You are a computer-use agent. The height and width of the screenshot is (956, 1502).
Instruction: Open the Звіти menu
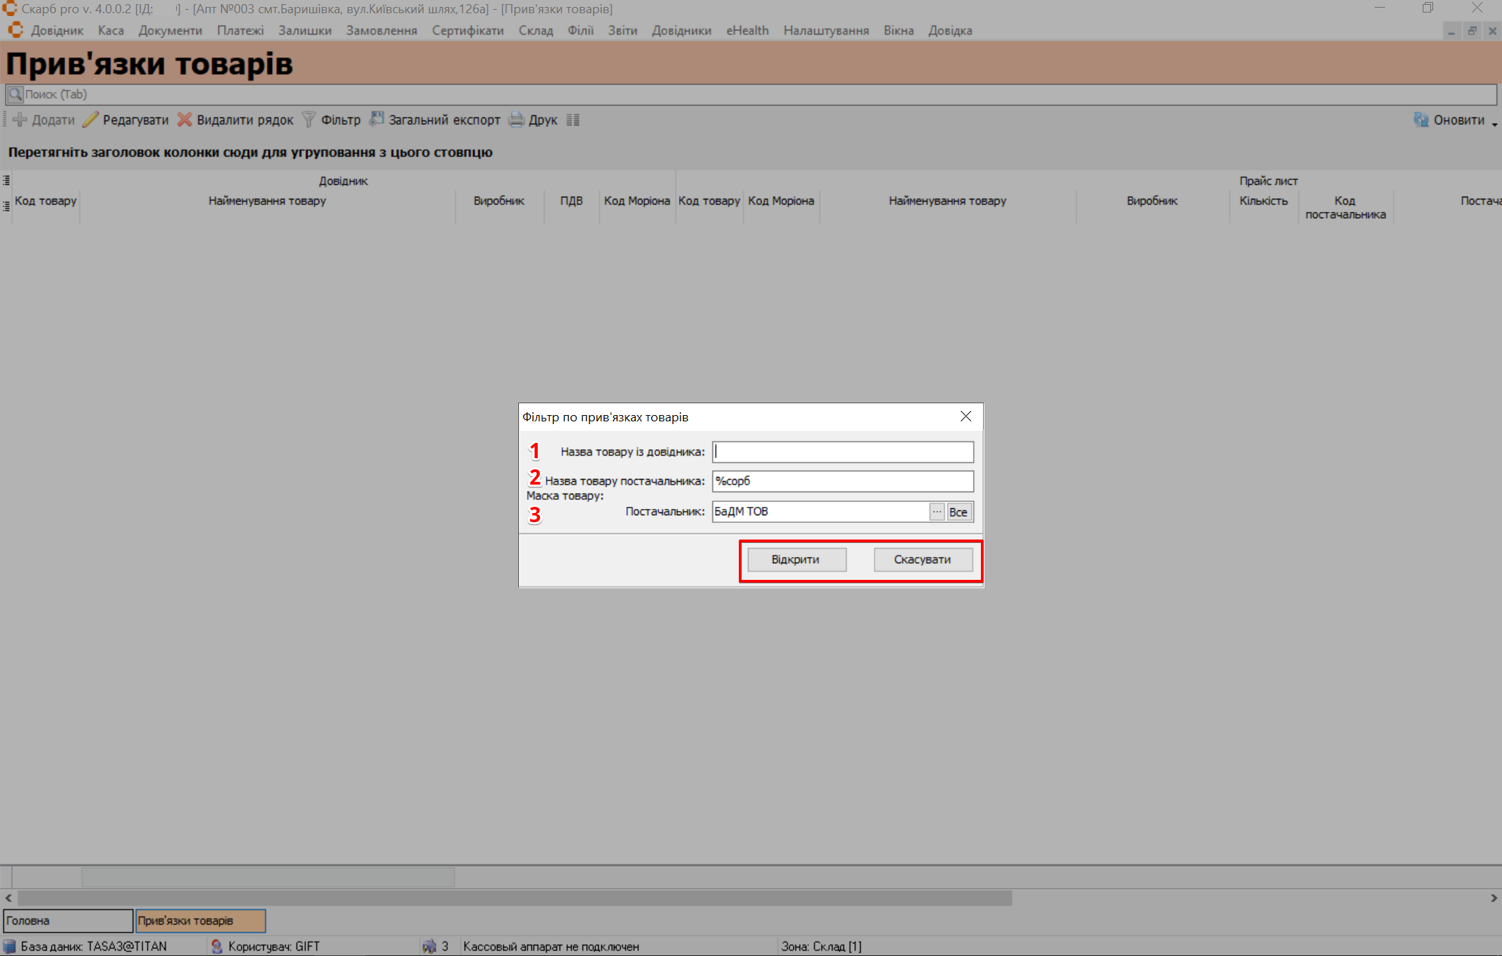point(622,31)
